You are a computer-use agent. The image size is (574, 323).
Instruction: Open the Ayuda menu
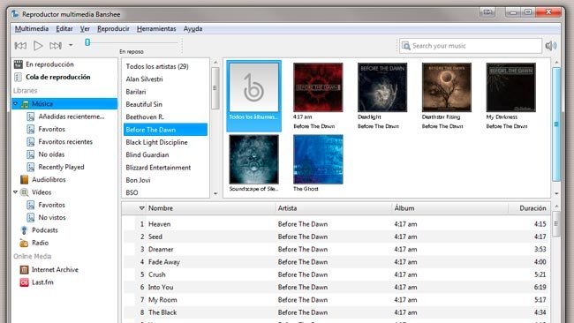point(193,28)
